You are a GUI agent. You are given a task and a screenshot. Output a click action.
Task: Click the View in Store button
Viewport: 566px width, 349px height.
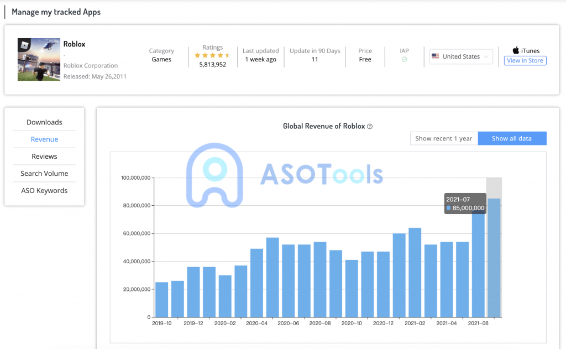(x=525, y=60)
